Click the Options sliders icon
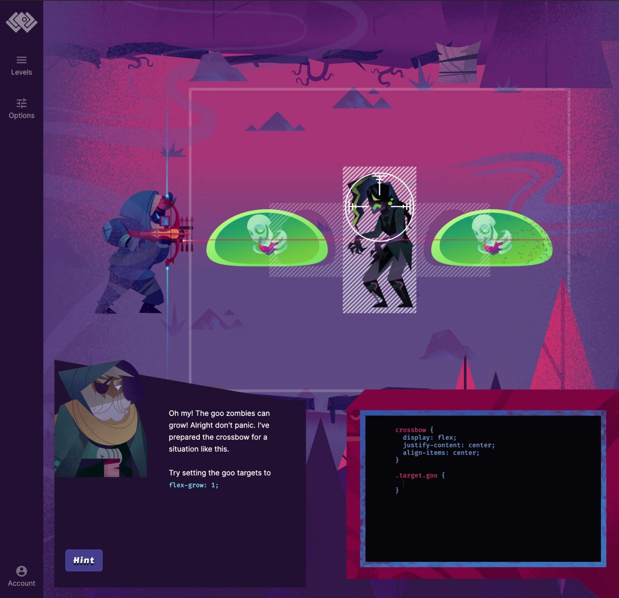Screen dimensions: 619x598 21,103
